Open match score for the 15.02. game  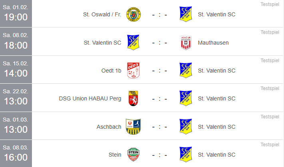click(159, 71)
